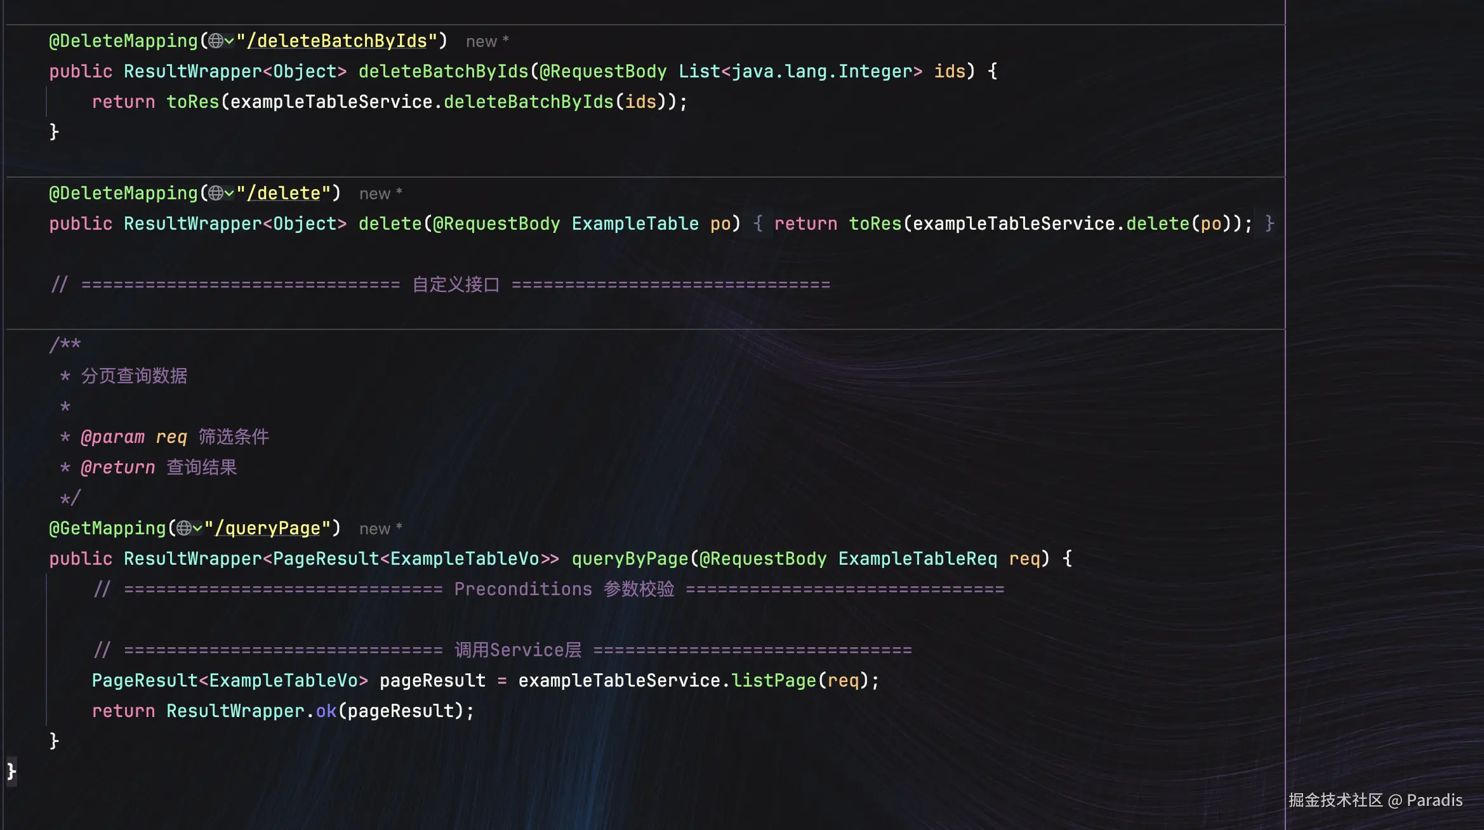
Task: Click "new *" hint after "/delete" mapping
Action: (x=380, y=194)
